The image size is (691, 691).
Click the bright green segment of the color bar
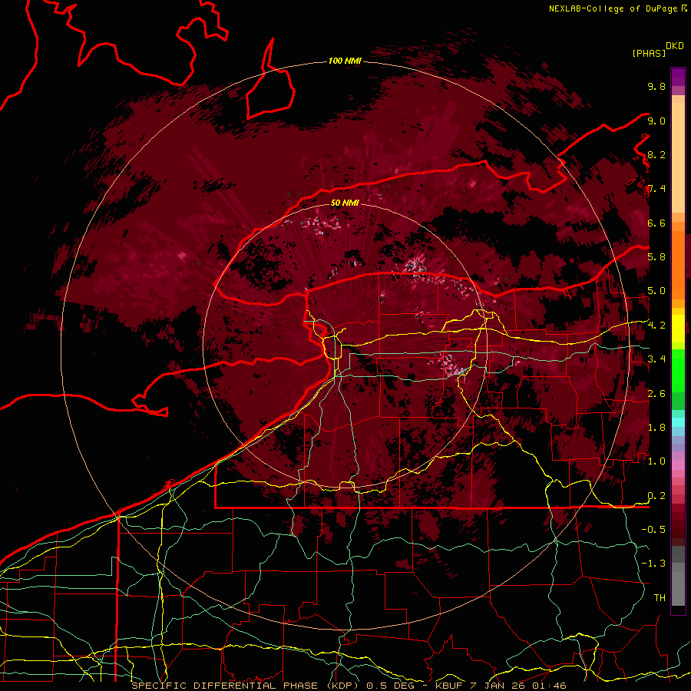point(678,370)
